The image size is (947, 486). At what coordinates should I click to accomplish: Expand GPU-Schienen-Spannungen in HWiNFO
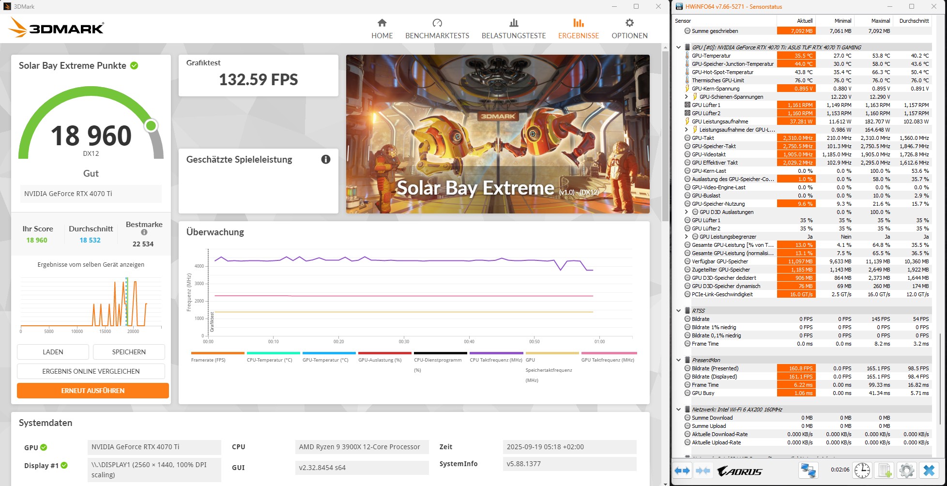[686, 97]
